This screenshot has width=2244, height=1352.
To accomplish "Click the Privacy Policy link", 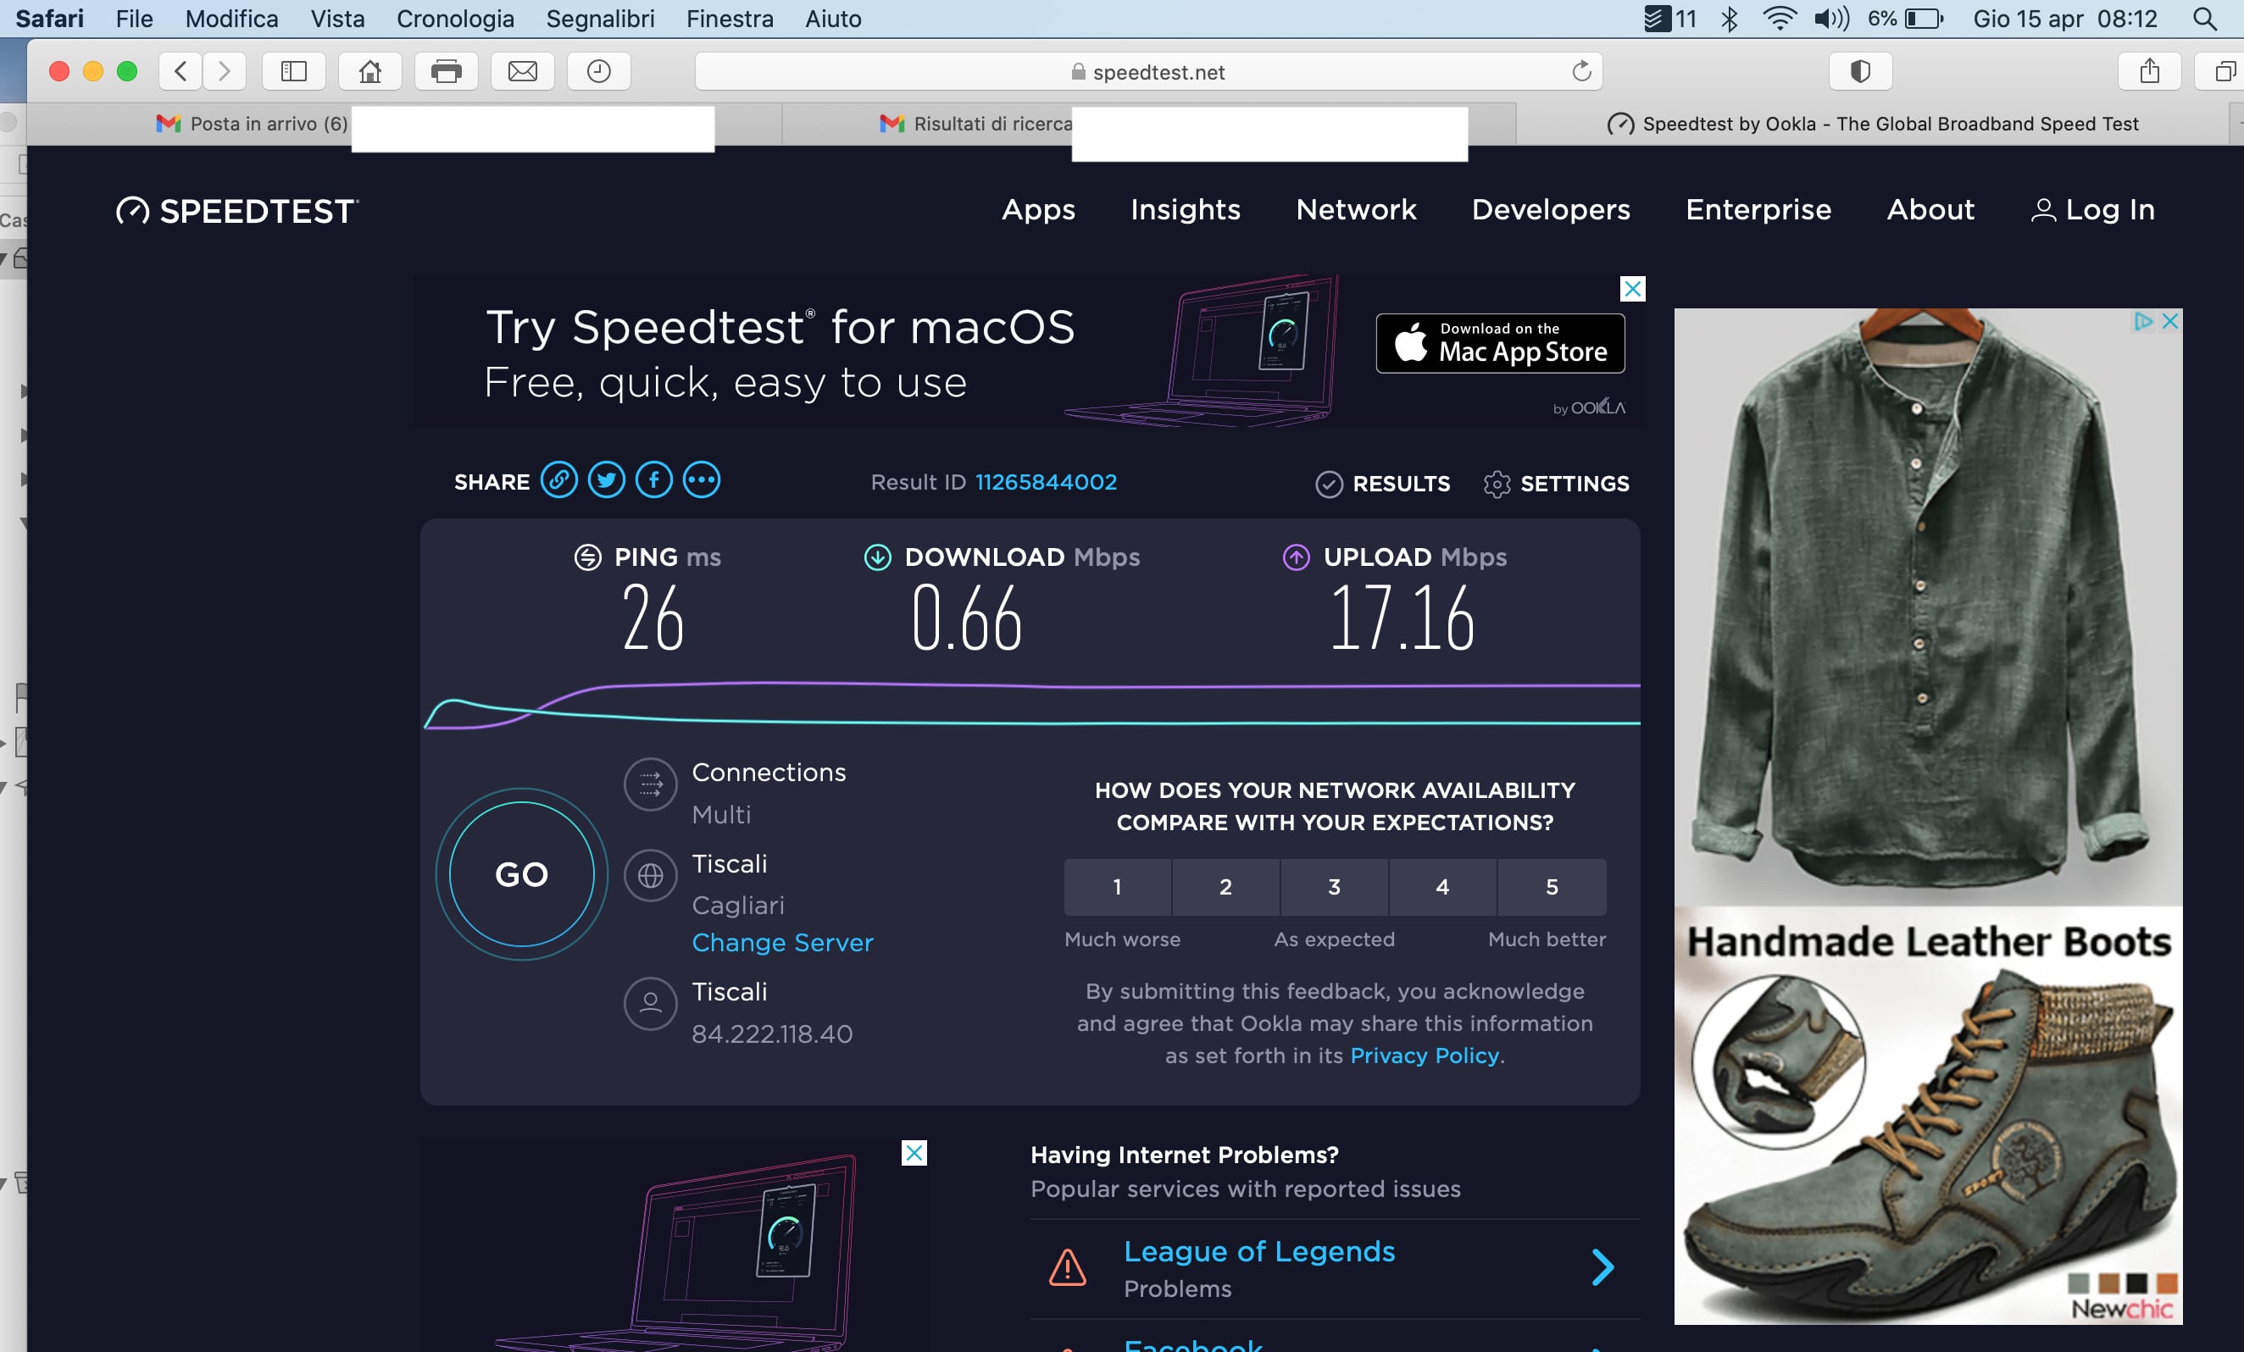I will point(1425,1056).
